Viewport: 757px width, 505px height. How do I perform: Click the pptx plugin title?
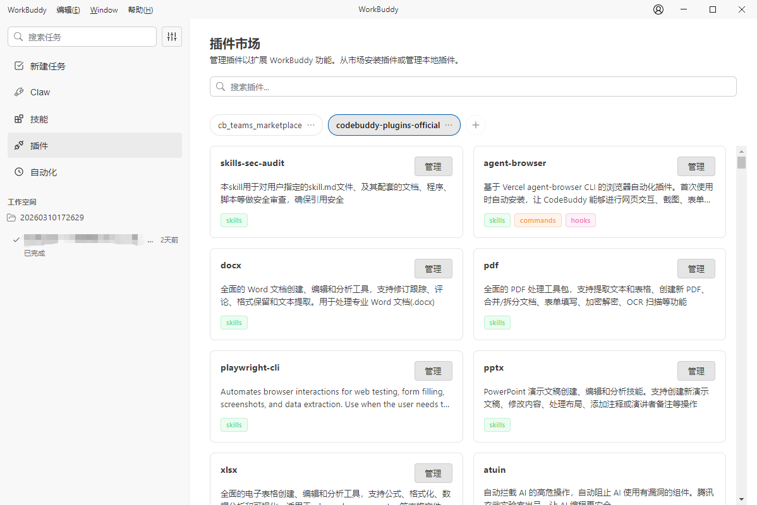click(x=494, y=367)
